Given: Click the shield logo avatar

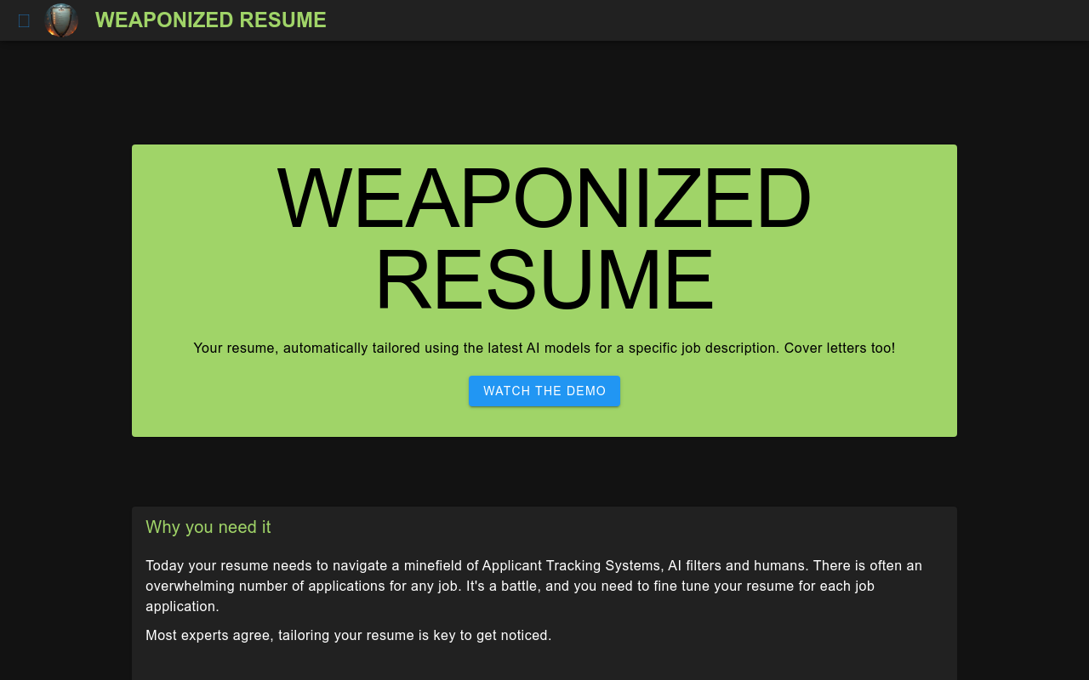Looking at the screenshot, I should (61, 20).
